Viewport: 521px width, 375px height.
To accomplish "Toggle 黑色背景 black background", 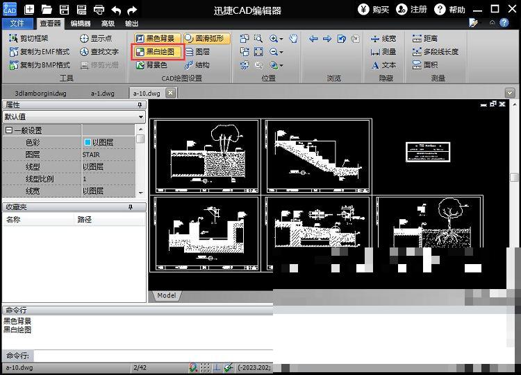I will click(x=158, y=38).
